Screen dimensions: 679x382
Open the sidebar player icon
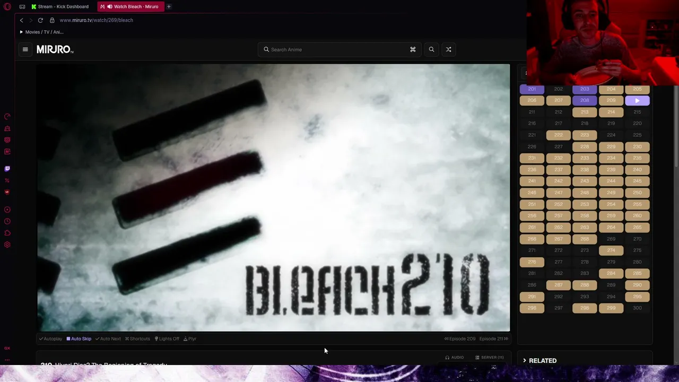pyautogui.click(x=7, y=210)
